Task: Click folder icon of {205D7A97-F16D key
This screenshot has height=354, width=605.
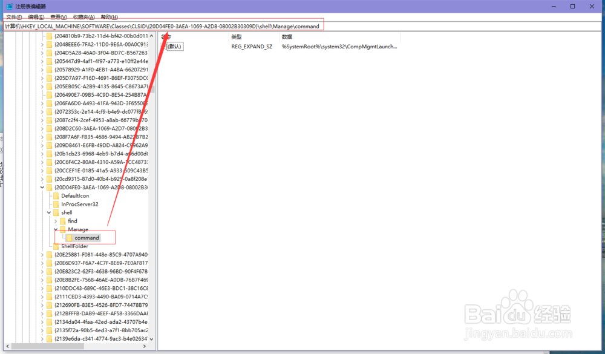Action: tap(49, 78)
